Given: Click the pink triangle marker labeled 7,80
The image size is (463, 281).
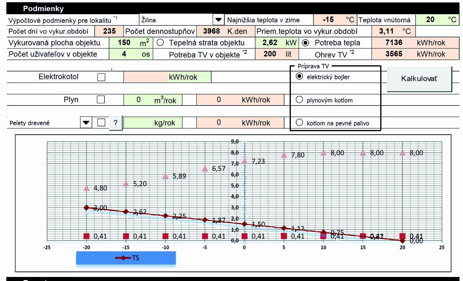Looking at the screenshot, I should tap(284, 156).
